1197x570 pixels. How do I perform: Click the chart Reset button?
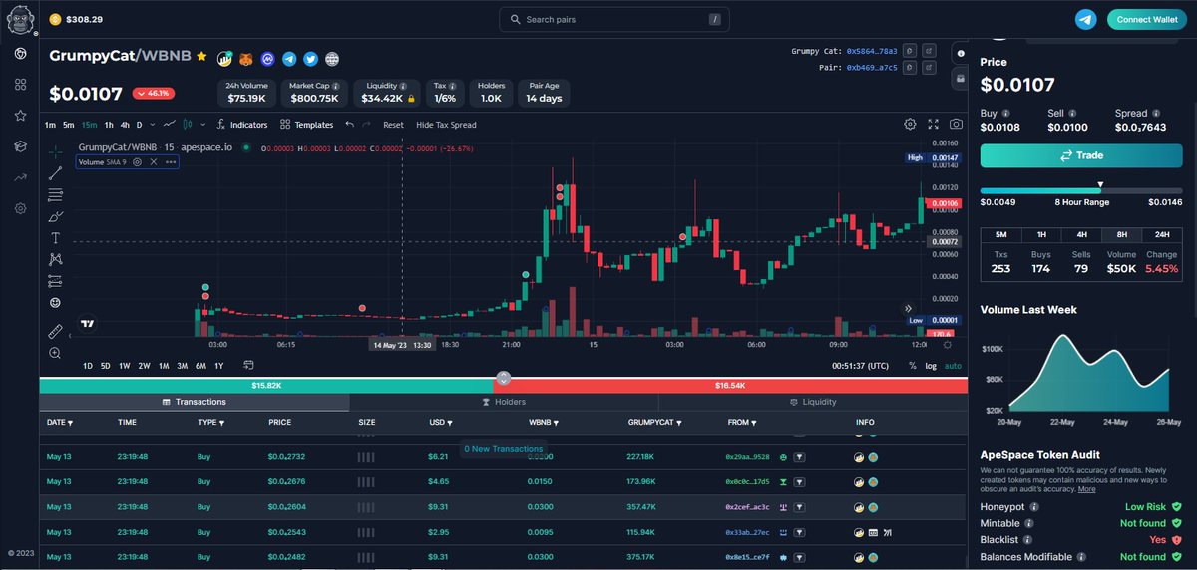coord(393,125)
